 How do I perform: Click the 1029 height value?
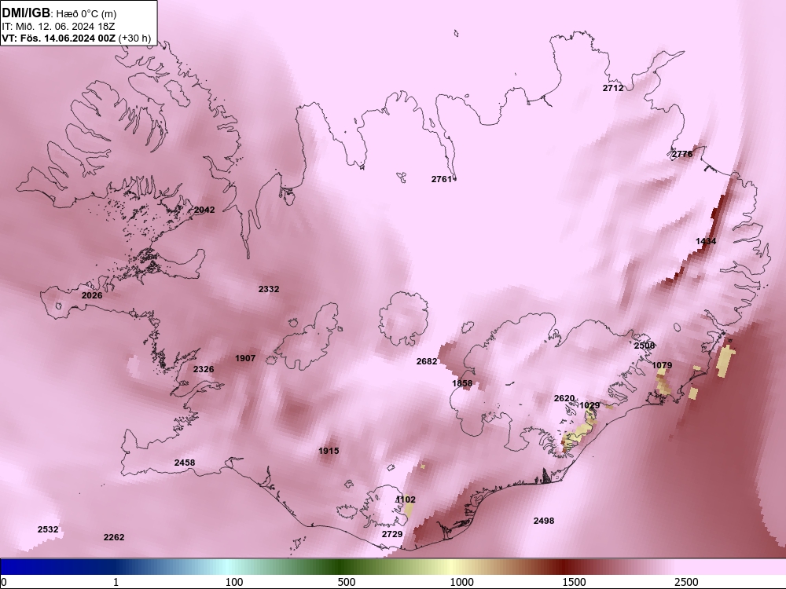point(589,406)
